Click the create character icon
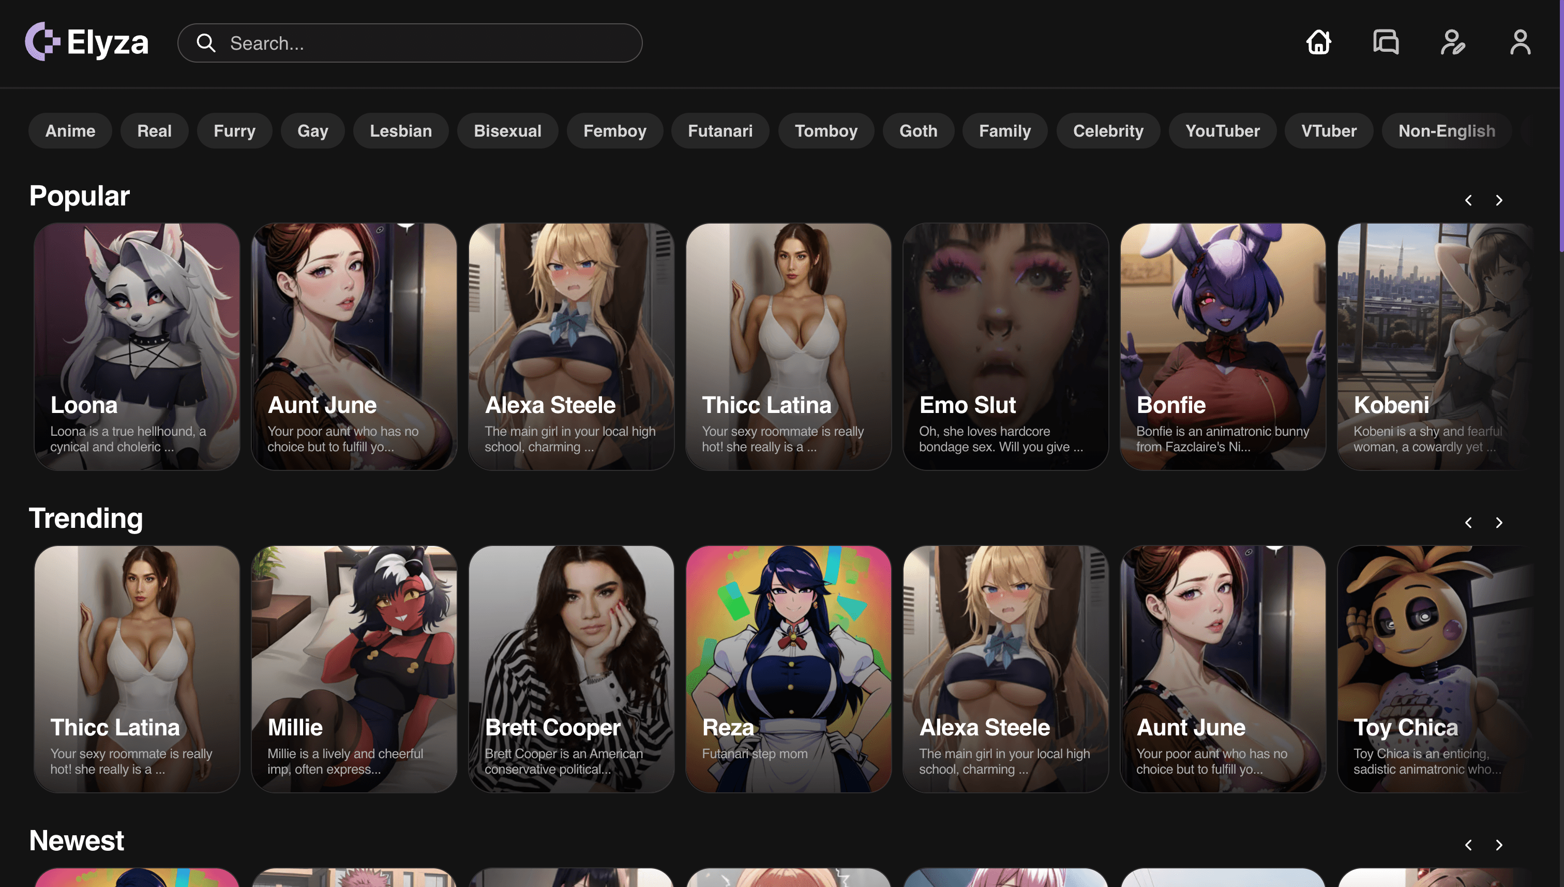The width and height of the screenshot is (1564, 887). (x=1453, y=42)
